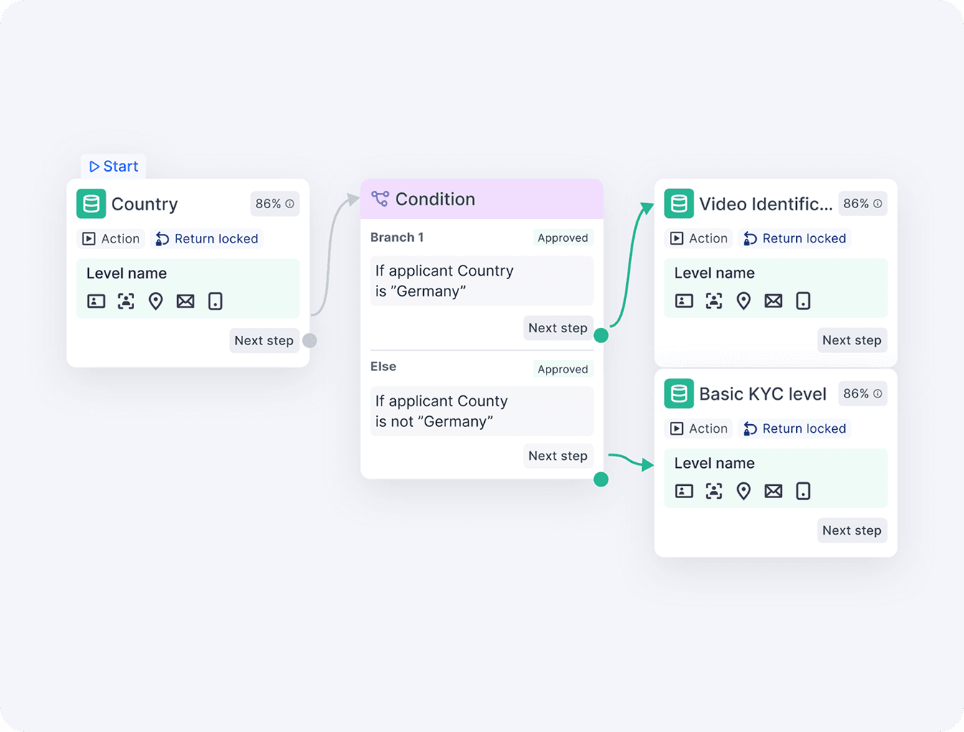Click the email envelope icon in Country node
The height and width of the screenshot is (732, 964).
pos(186,301)
